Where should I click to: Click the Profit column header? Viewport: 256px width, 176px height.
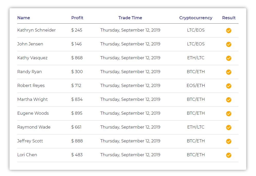coord(77,18)
